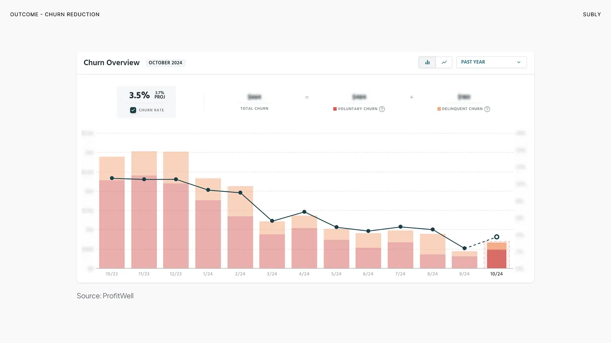This screenshot has height=343, width=611.
Task: Click the 10/24 highlighted bar
Action: tap(496, 256)
